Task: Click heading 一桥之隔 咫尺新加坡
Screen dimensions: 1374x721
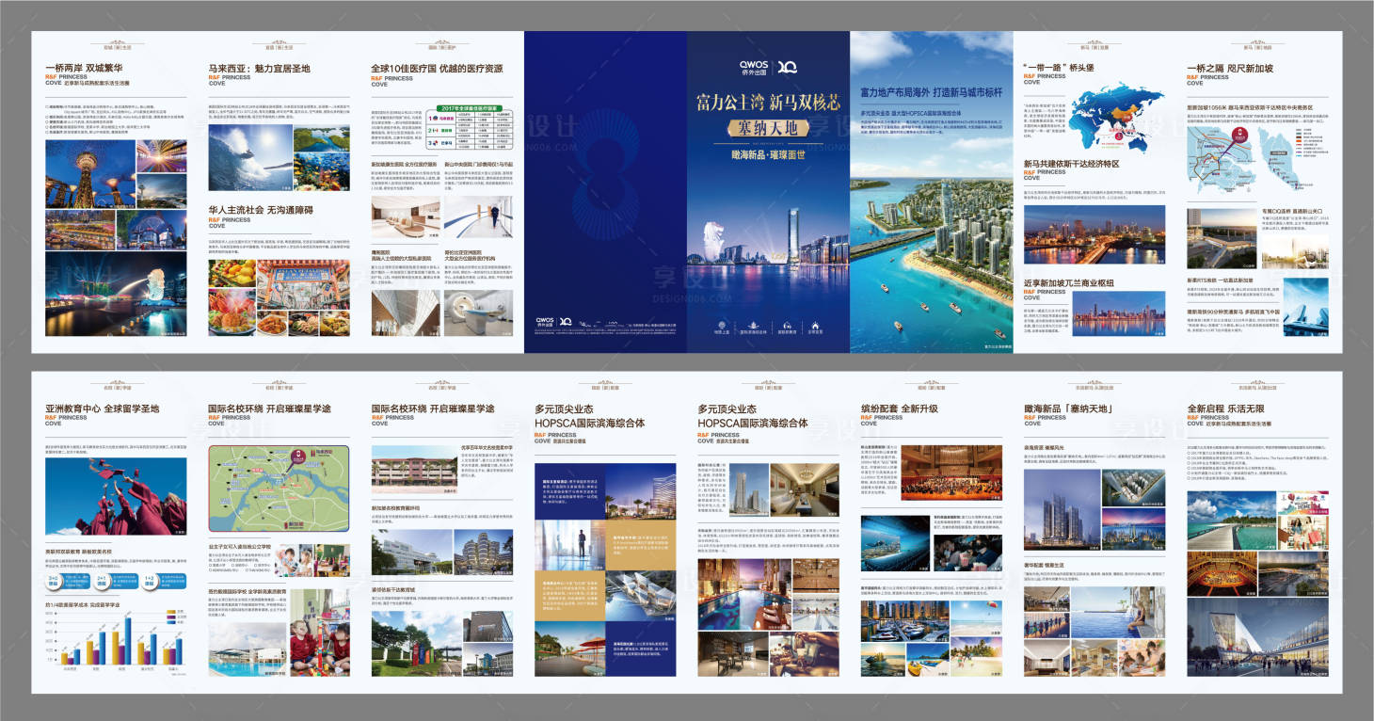Action: [1230, 68]
